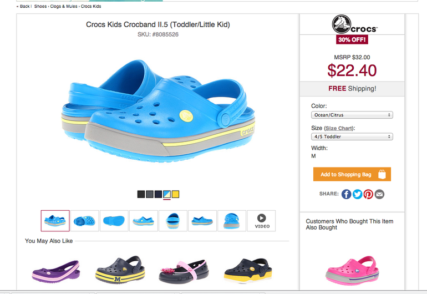Open the Size dropdown showing 4/5 Toddler
This screenshot has width=427, height=294.
coord(352,136)
